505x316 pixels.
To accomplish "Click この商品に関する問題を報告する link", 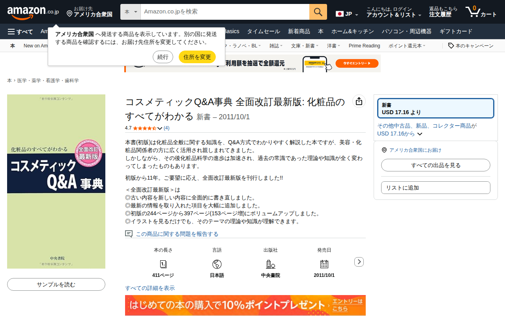I will pos(177,234).
